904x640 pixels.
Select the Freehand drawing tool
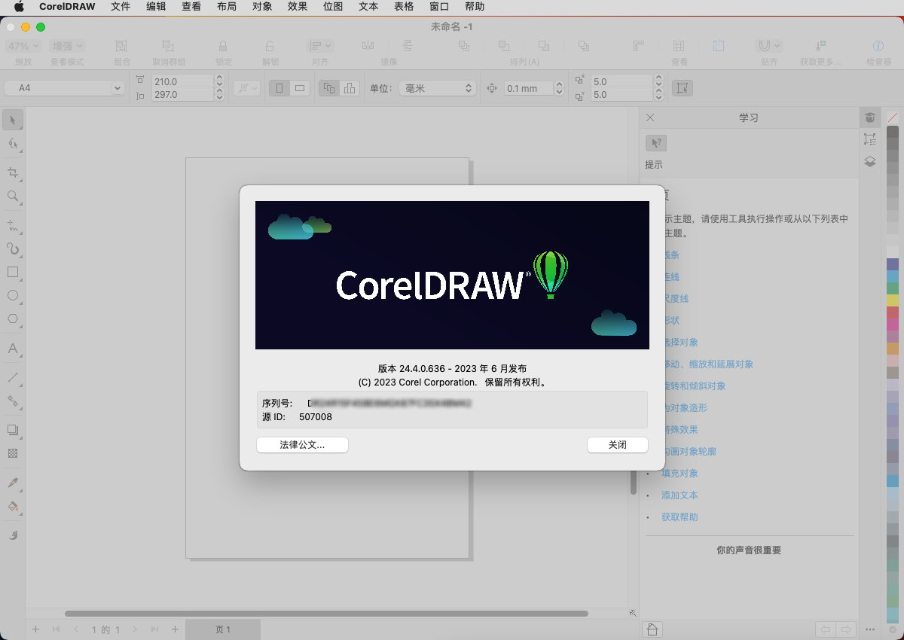(x=13, y=225)
